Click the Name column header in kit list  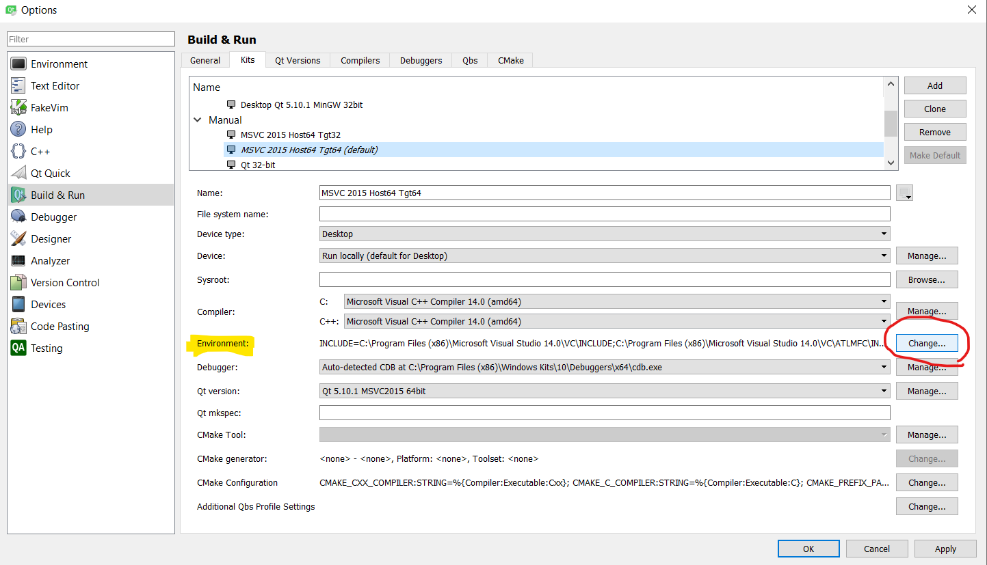(207, 87)
